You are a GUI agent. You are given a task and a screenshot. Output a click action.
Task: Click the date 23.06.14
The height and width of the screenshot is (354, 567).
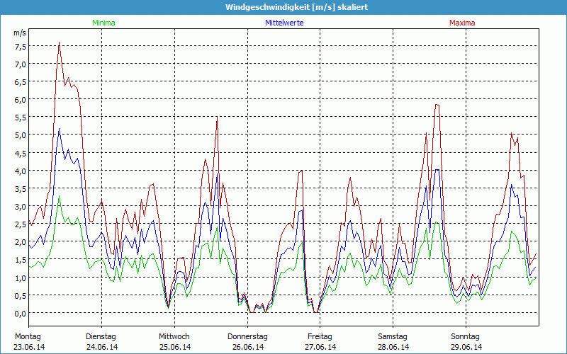(29, 347)
